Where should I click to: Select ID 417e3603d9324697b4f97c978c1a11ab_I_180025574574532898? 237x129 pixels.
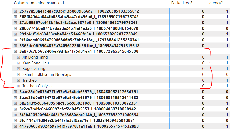[x=79, y=126]
